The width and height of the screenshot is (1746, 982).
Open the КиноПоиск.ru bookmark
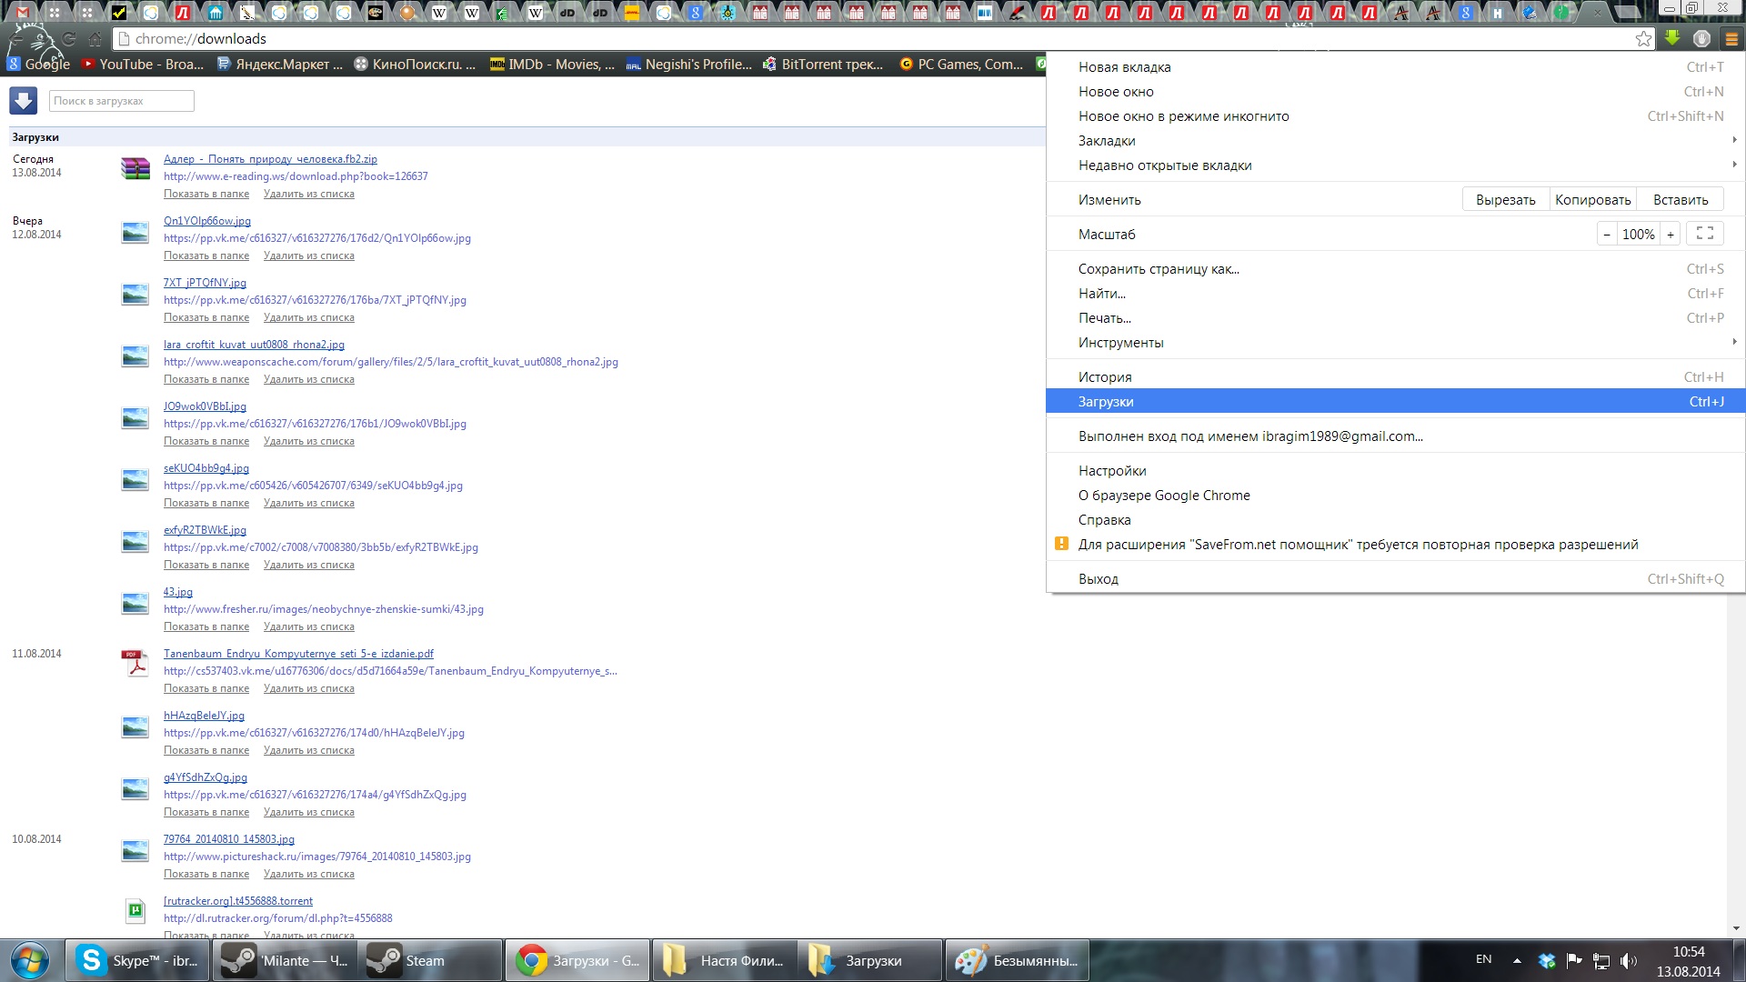415,65
